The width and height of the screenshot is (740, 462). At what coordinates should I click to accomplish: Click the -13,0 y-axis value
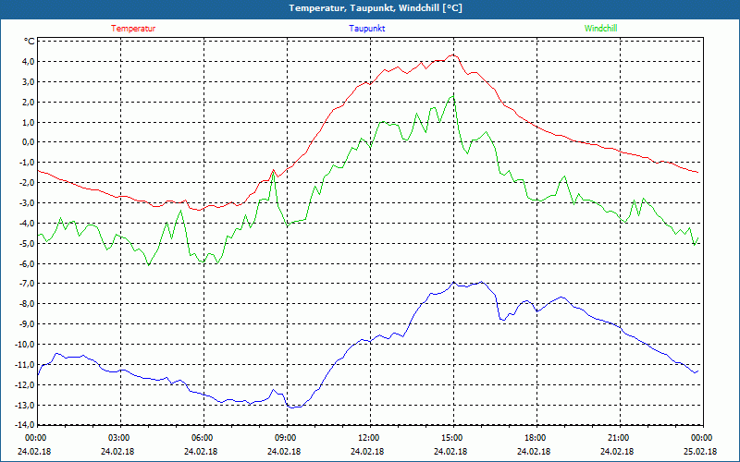[24, 406]
